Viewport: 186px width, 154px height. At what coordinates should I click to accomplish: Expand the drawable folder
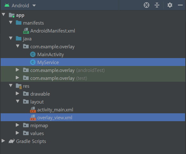(x=17, y=93)
